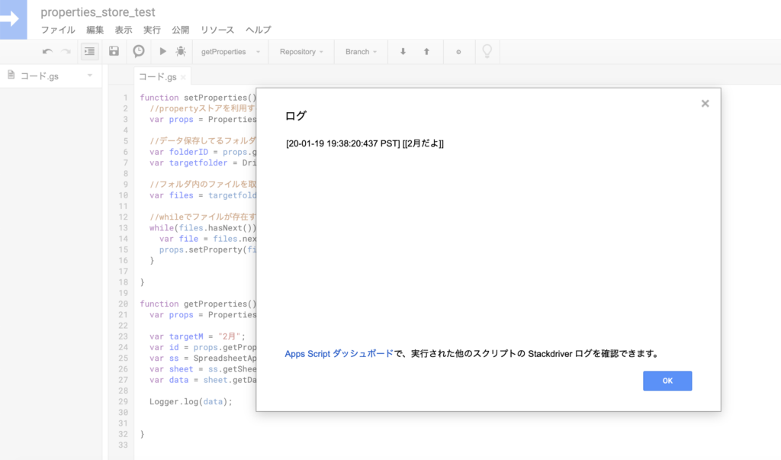
Task: Open the ファイル menu
Action: click(x=58, y=30)
